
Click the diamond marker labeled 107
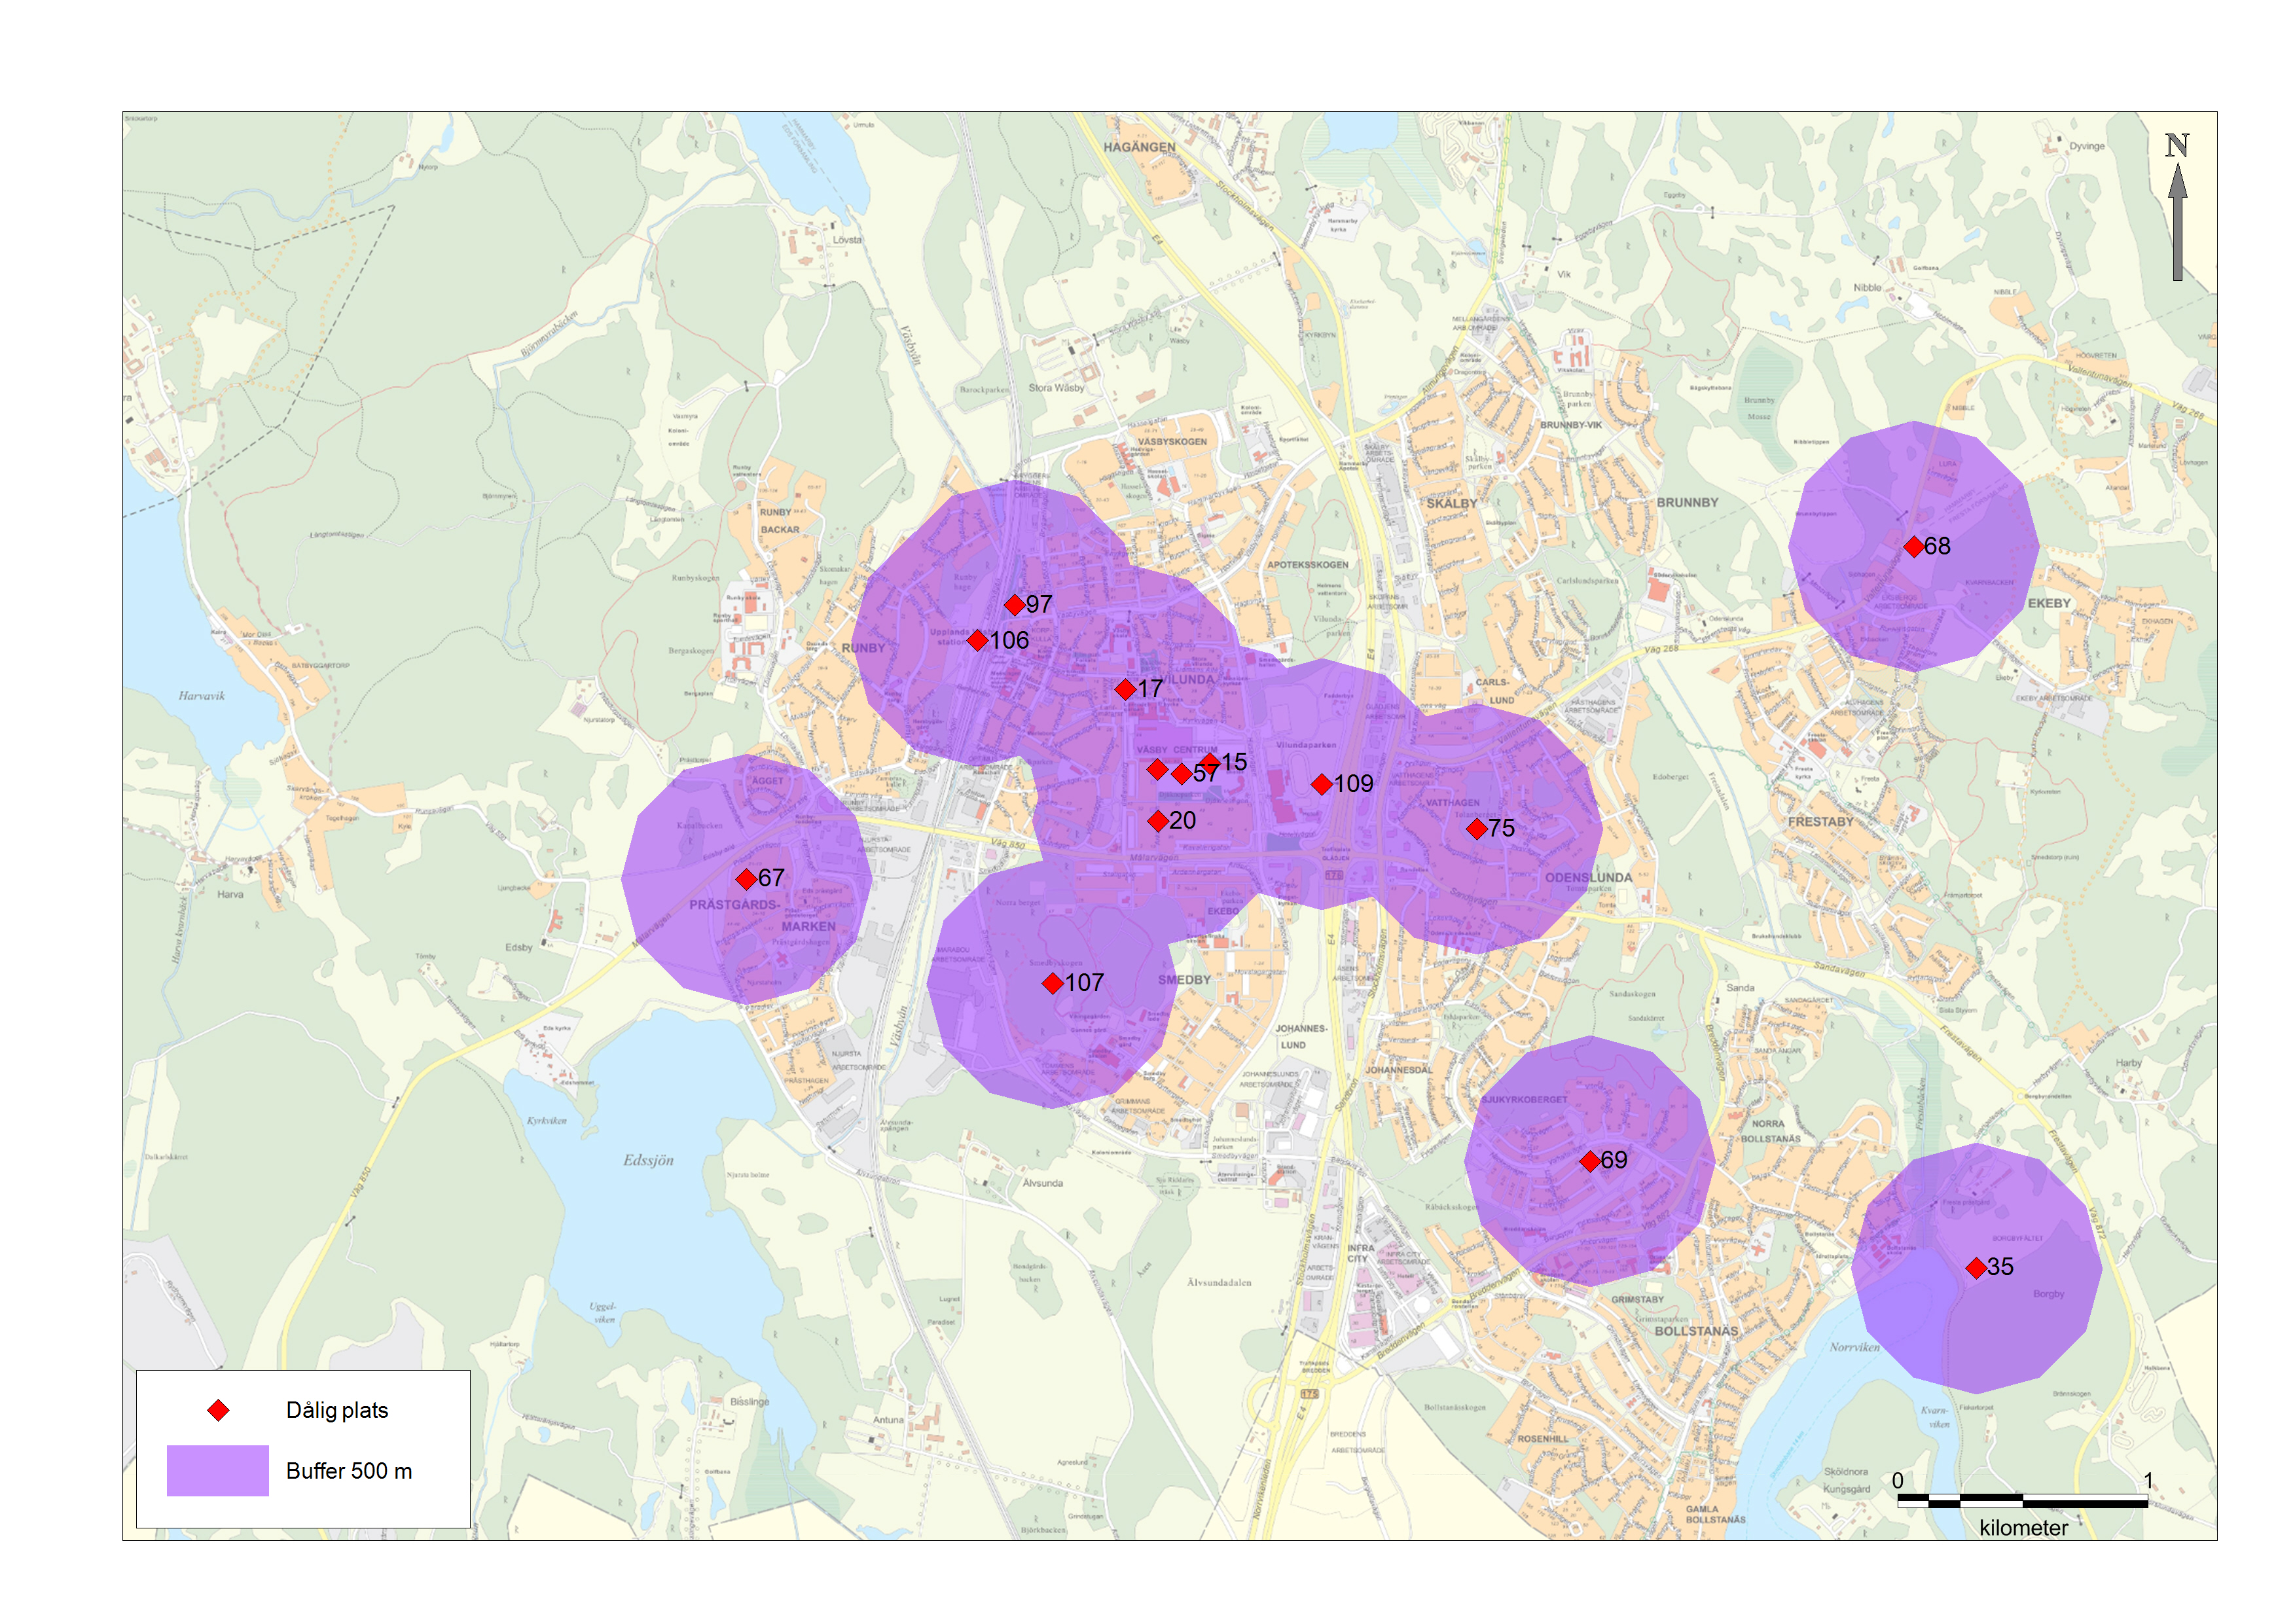(x=1052, y=984)
